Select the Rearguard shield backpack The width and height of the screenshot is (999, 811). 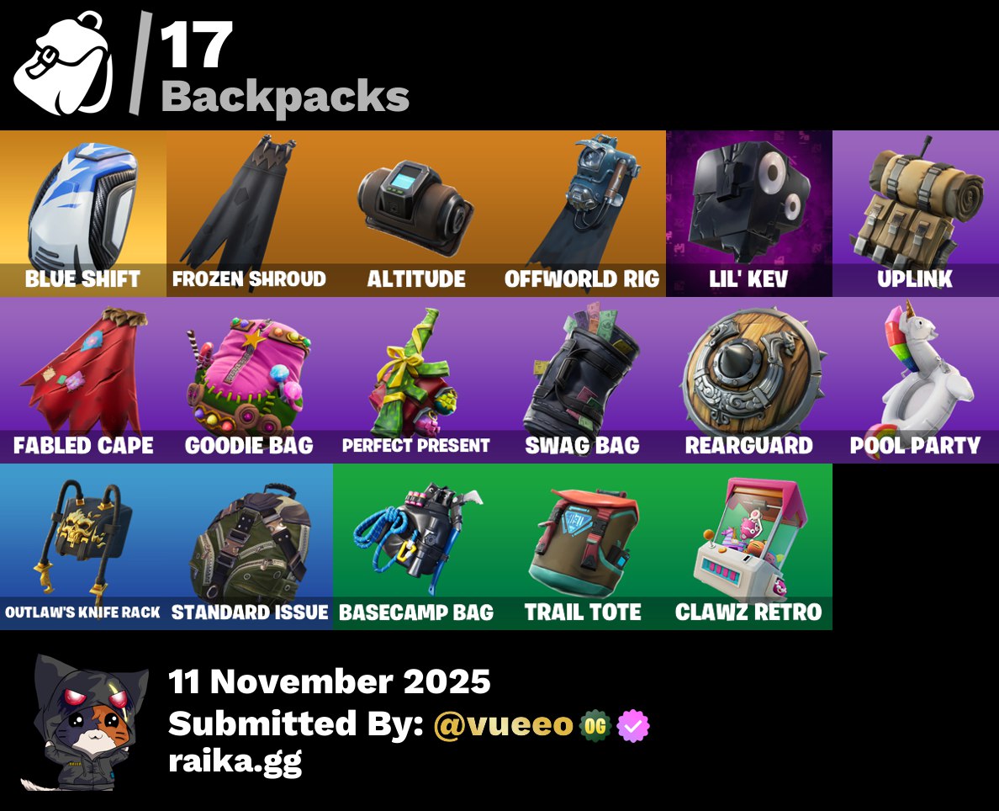[x=748, y=380]
